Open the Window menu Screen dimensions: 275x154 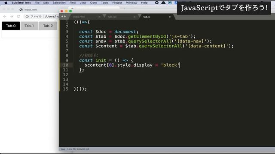(131, 3)
